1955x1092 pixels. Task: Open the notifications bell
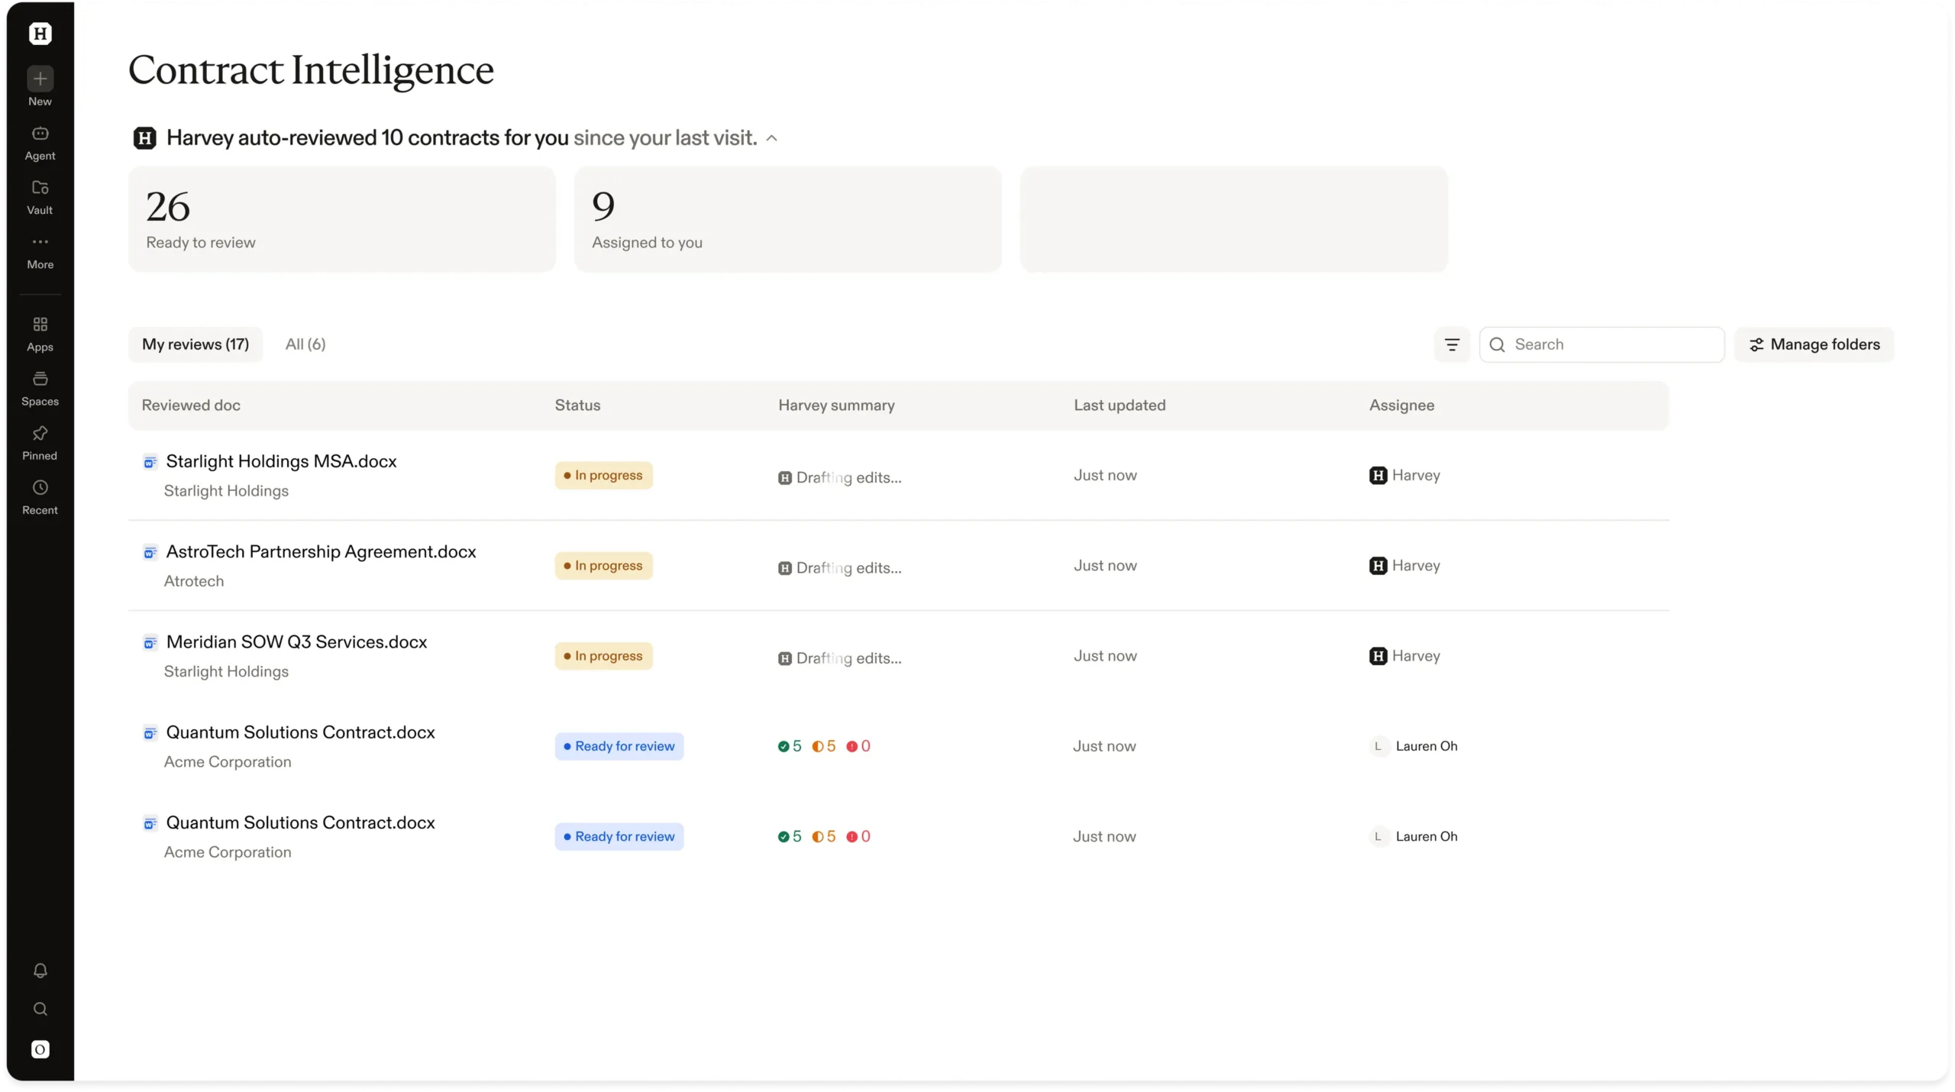click(x=40, y=971)
